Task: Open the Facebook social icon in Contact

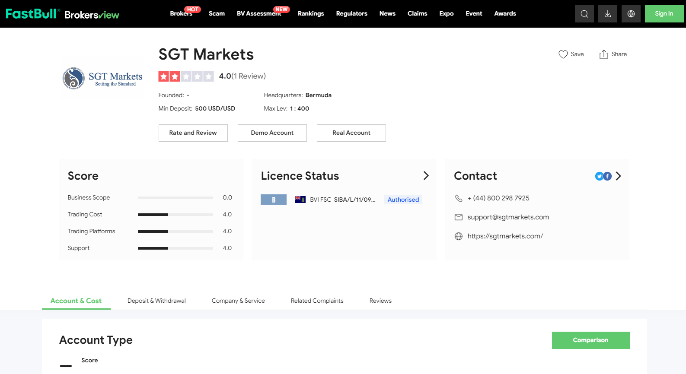Action: tap(607, 176)
